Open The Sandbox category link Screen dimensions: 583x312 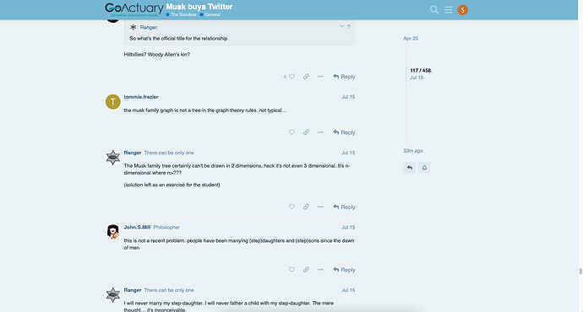pyautogui.click(x=182, y=14)
